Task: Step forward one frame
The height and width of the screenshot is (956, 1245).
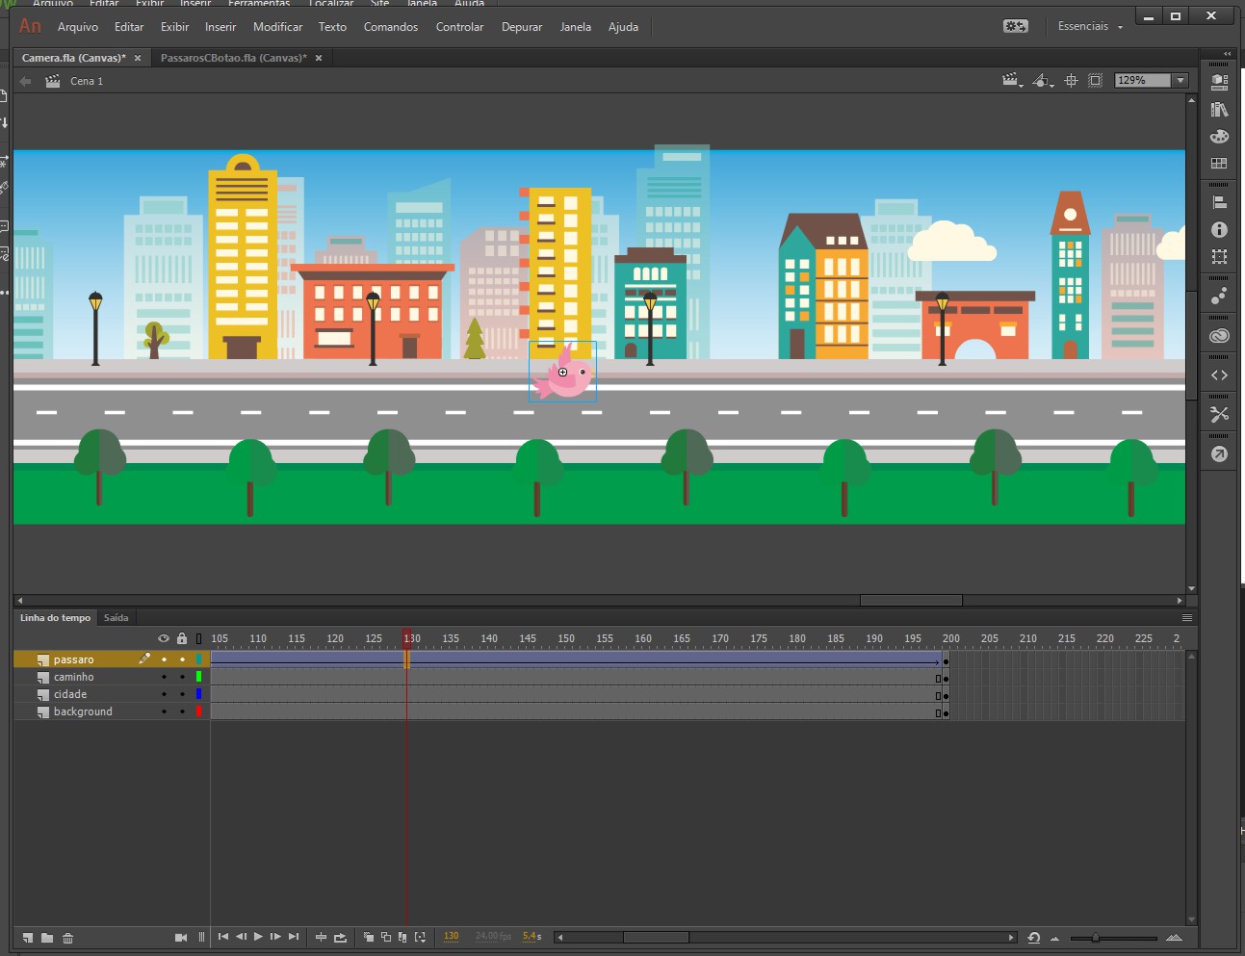Action: coord(275,937)
